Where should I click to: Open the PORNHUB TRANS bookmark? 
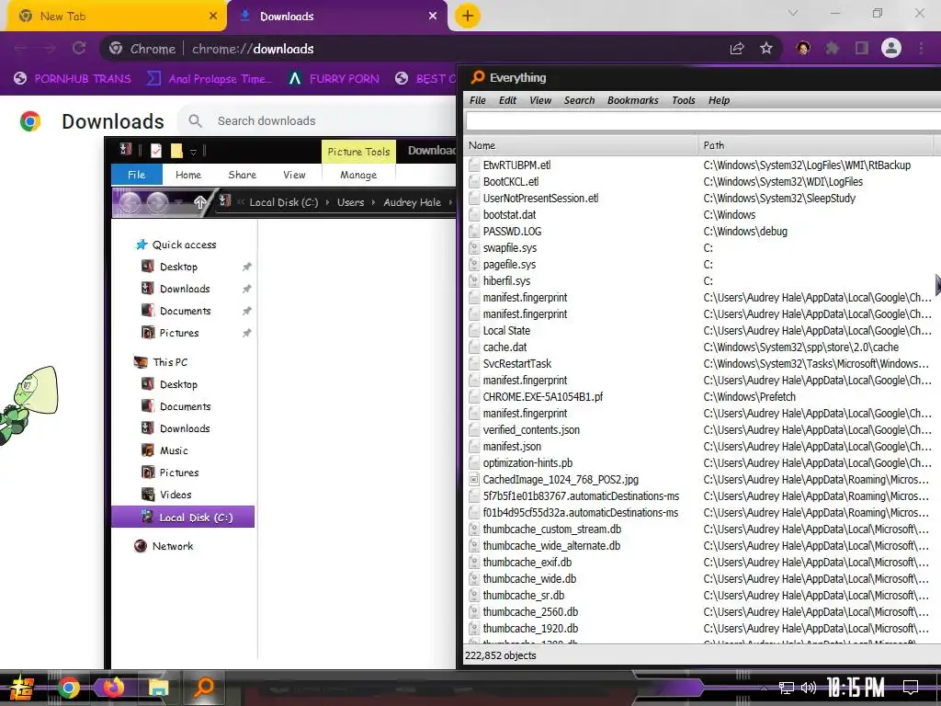[73, 79]
